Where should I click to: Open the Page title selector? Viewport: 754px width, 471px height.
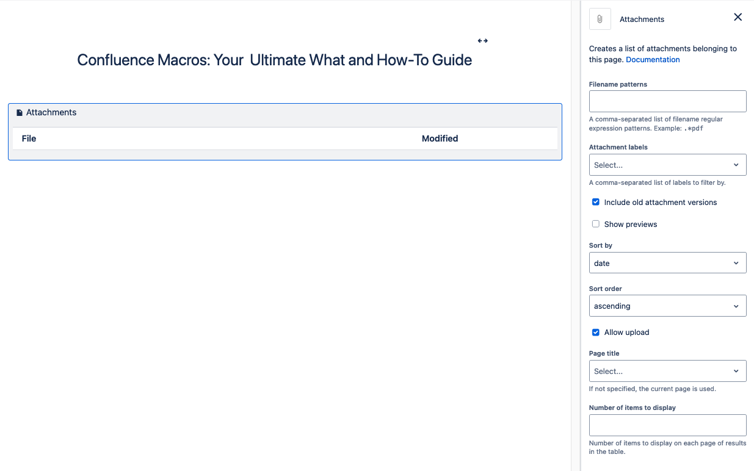[667, 371]
